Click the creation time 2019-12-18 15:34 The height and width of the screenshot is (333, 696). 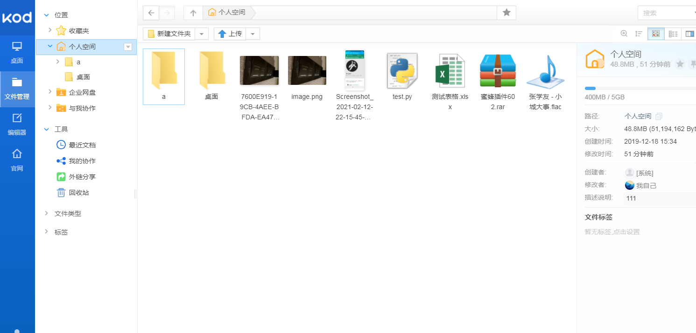pos(650,141)
